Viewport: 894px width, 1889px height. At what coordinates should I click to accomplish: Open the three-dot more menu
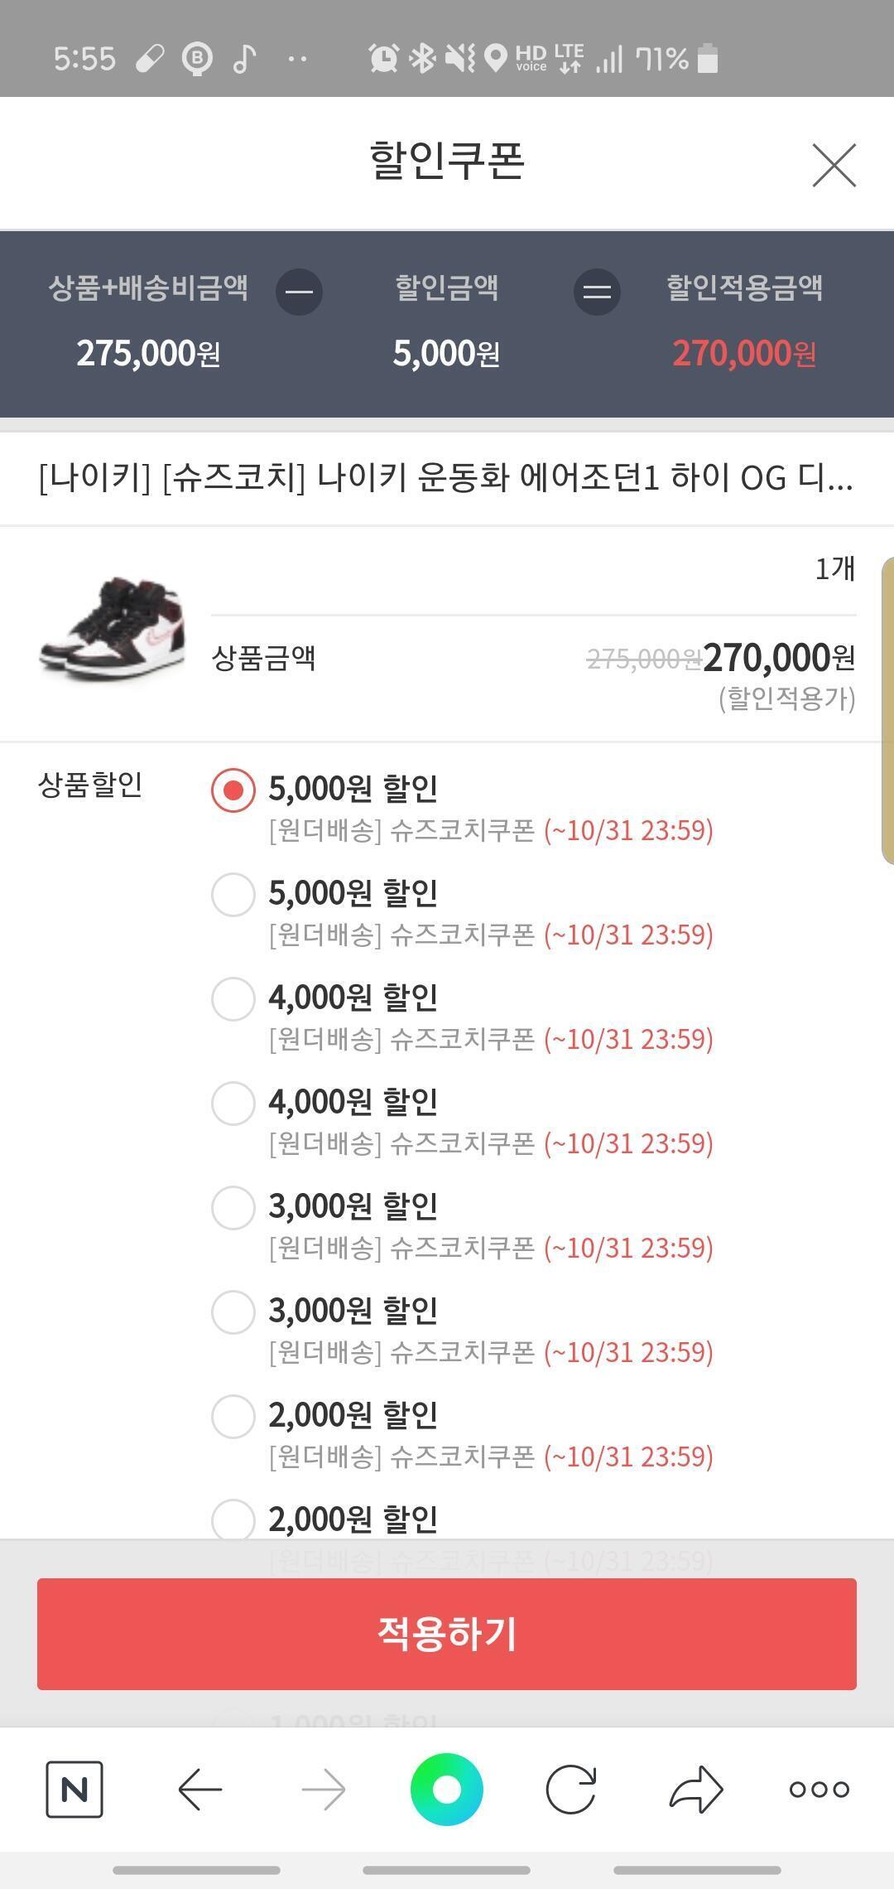(x=819, y=1790)
